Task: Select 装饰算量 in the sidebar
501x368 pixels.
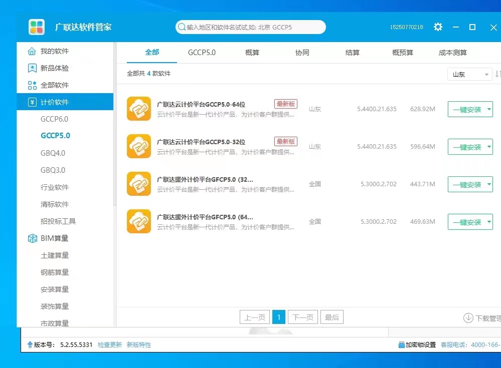Action: 55,306
